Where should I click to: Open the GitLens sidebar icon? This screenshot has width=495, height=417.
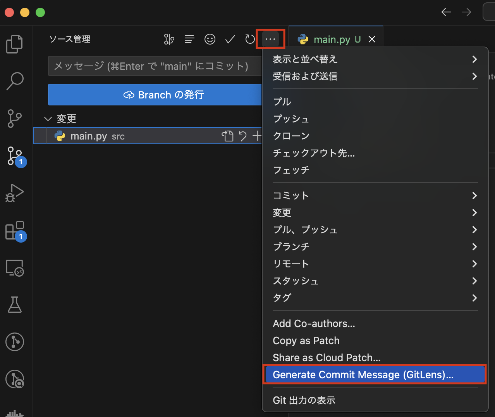click(x=15, y=341)
